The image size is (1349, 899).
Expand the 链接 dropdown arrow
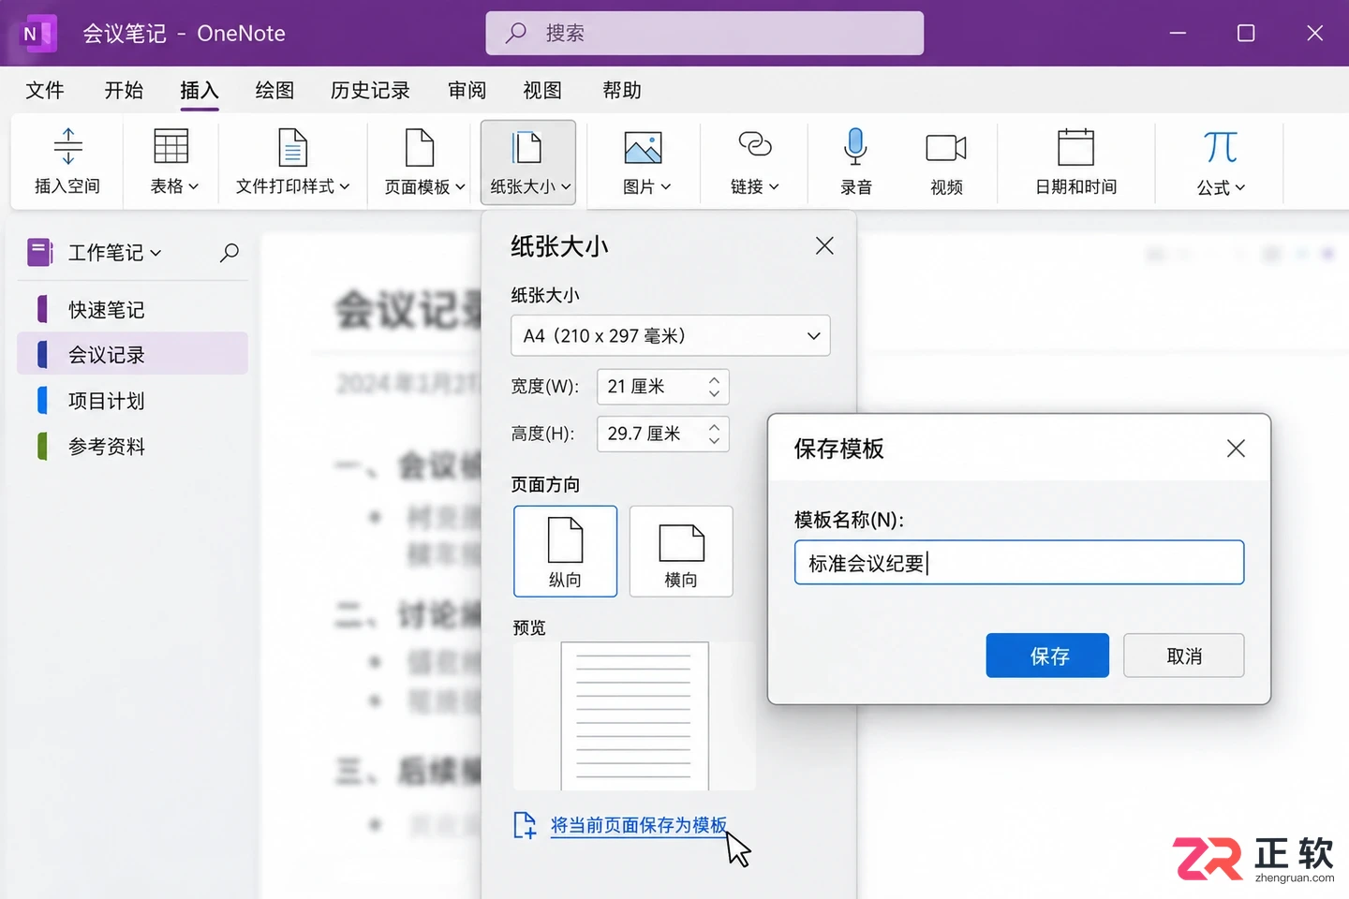point(774,187)
